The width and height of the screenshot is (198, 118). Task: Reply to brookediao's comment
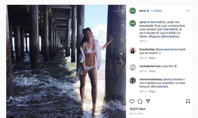152,58
